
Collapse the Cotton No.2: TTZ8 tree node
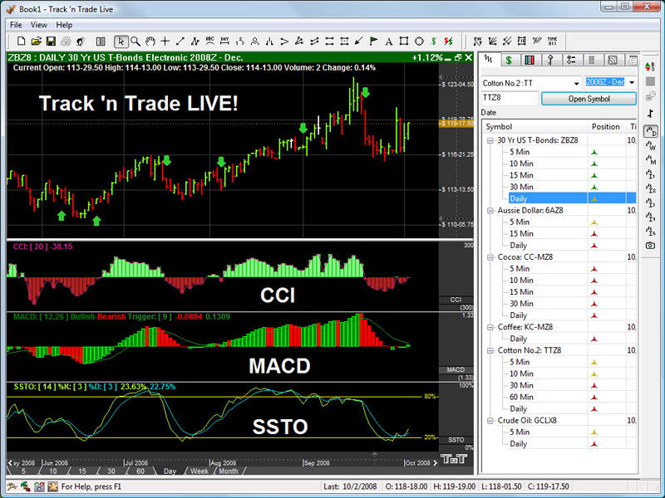[490, 350]
